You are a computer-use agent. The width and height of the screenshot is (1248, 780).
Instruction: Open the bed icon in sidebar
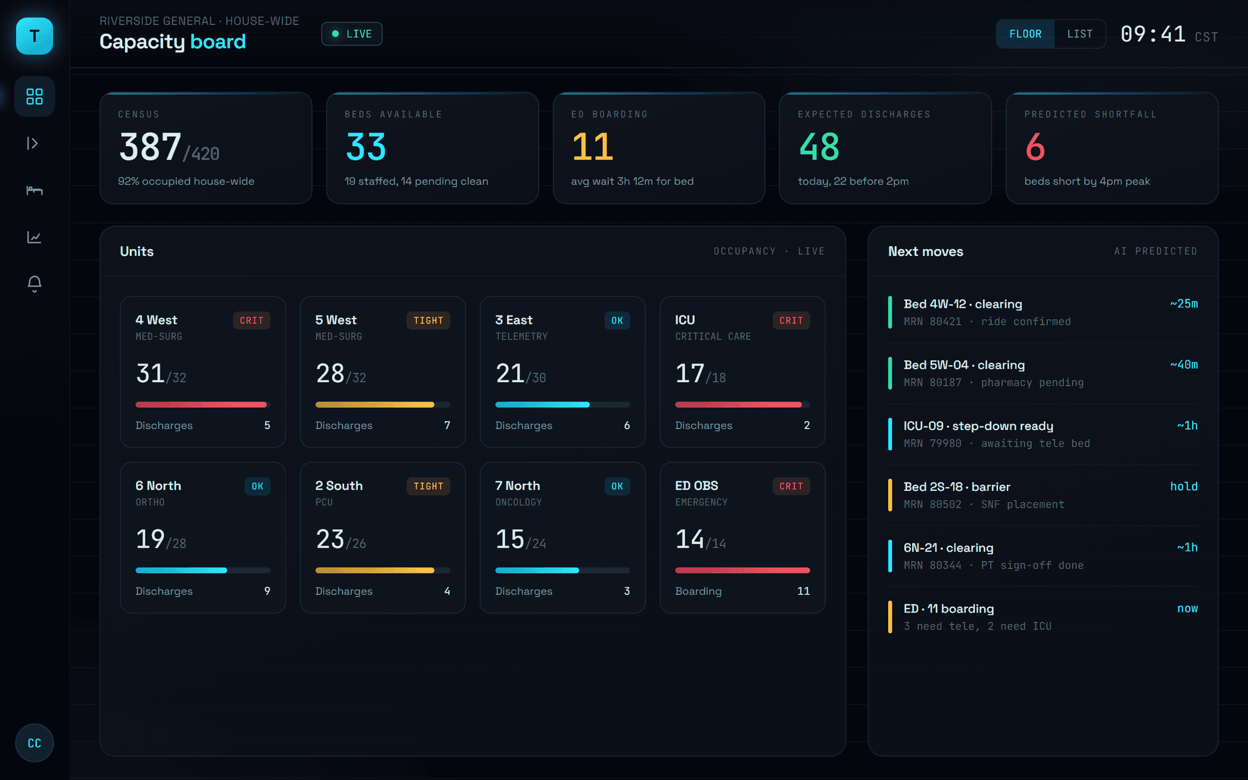coord(34,190)
